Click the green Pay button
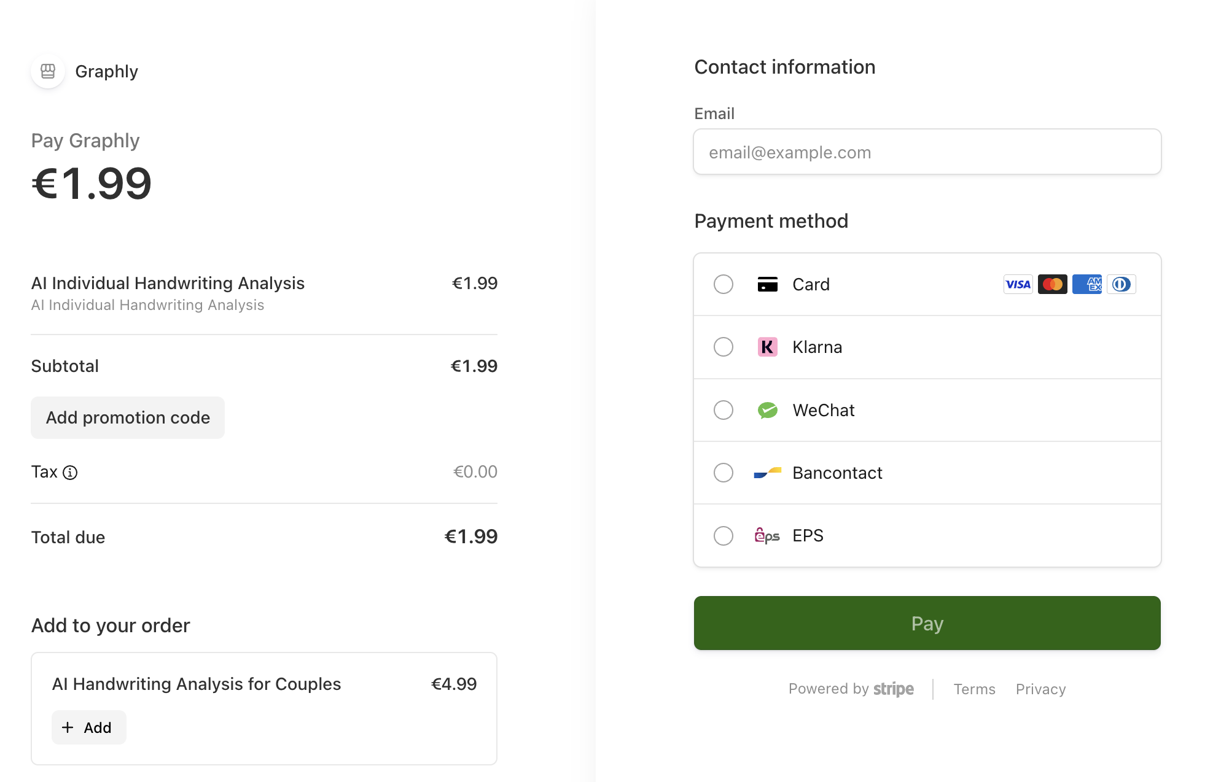 (x=927, y=623)
